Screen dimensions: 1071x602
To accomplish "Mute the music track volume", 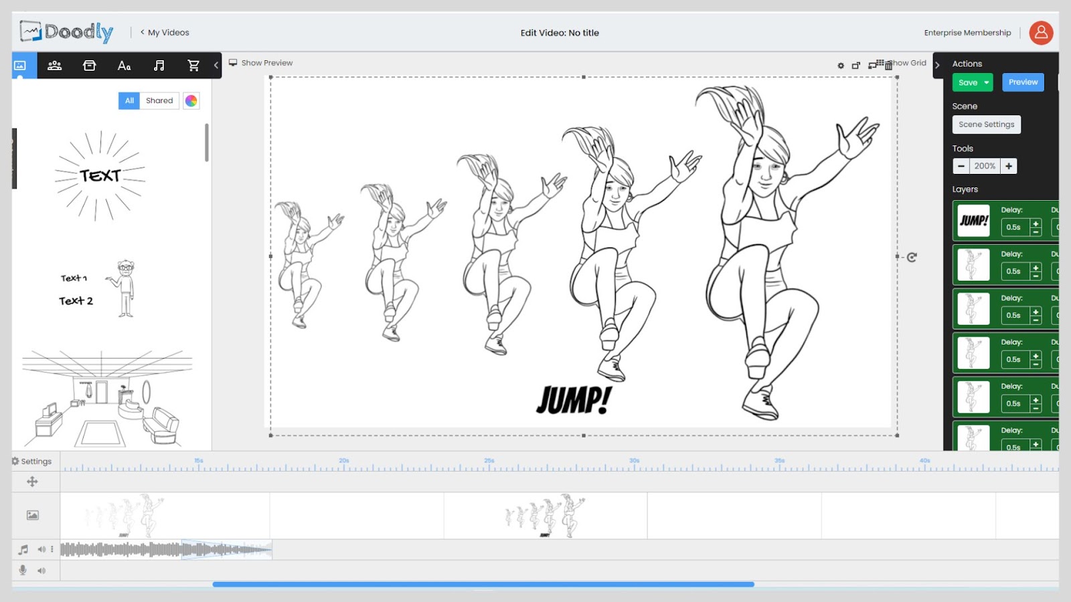I will [x=42, y=549].
